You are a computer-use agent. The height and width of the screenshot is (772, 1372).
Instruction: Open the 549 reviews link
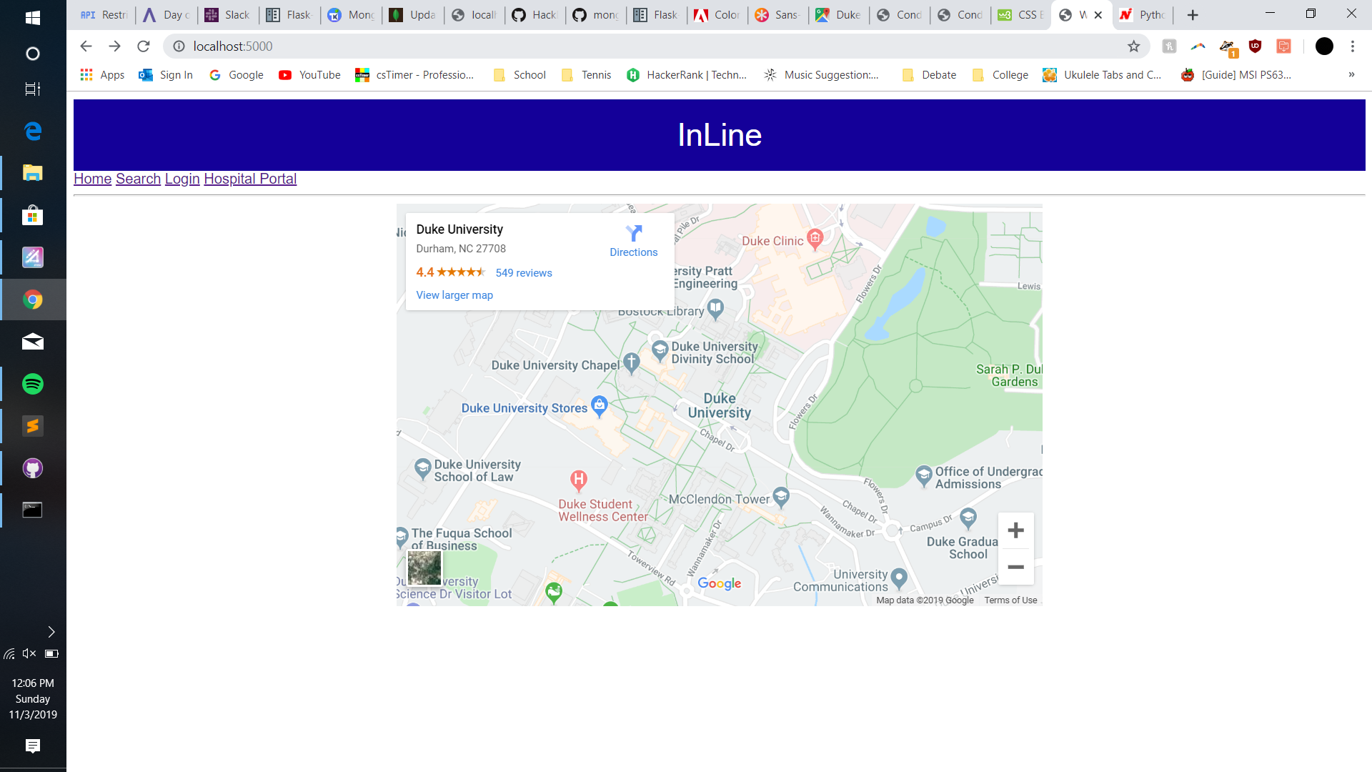tap(524, 273)
